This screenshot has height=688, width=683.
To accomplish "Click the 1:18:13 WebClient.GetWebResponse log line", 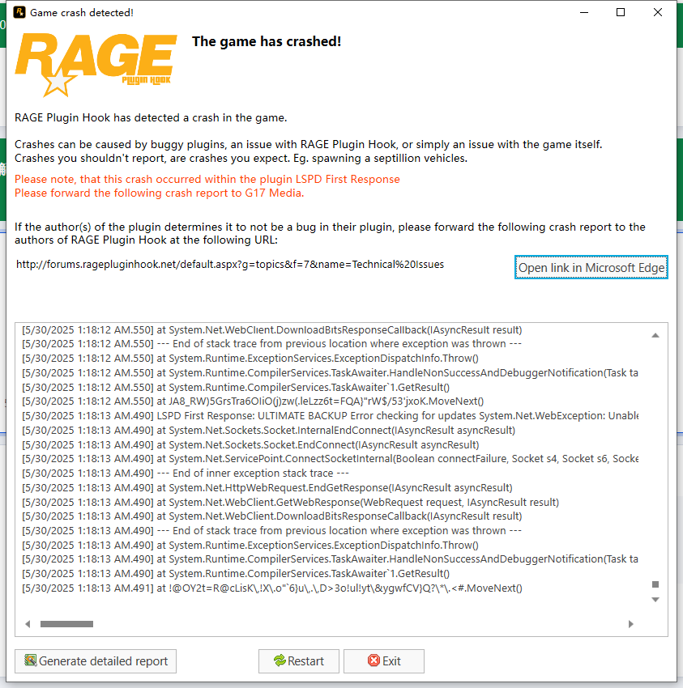I will click(290, 502).
